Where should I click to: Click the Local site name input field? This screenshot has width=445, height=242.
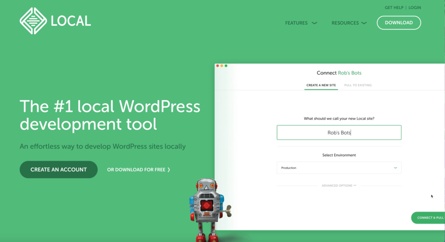(x=339, y=133)
